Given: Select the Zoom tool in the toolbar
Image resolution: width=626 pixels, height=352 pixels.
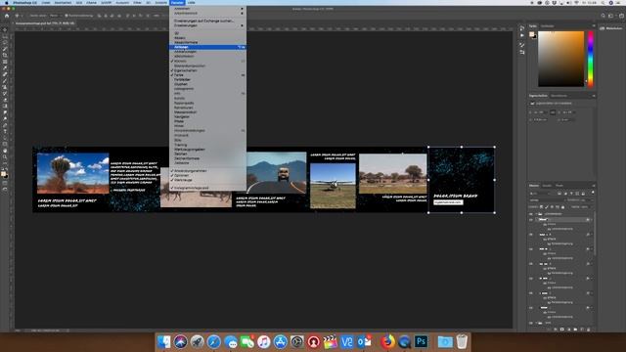Looking at the screenshot, I should pos(5,157).
